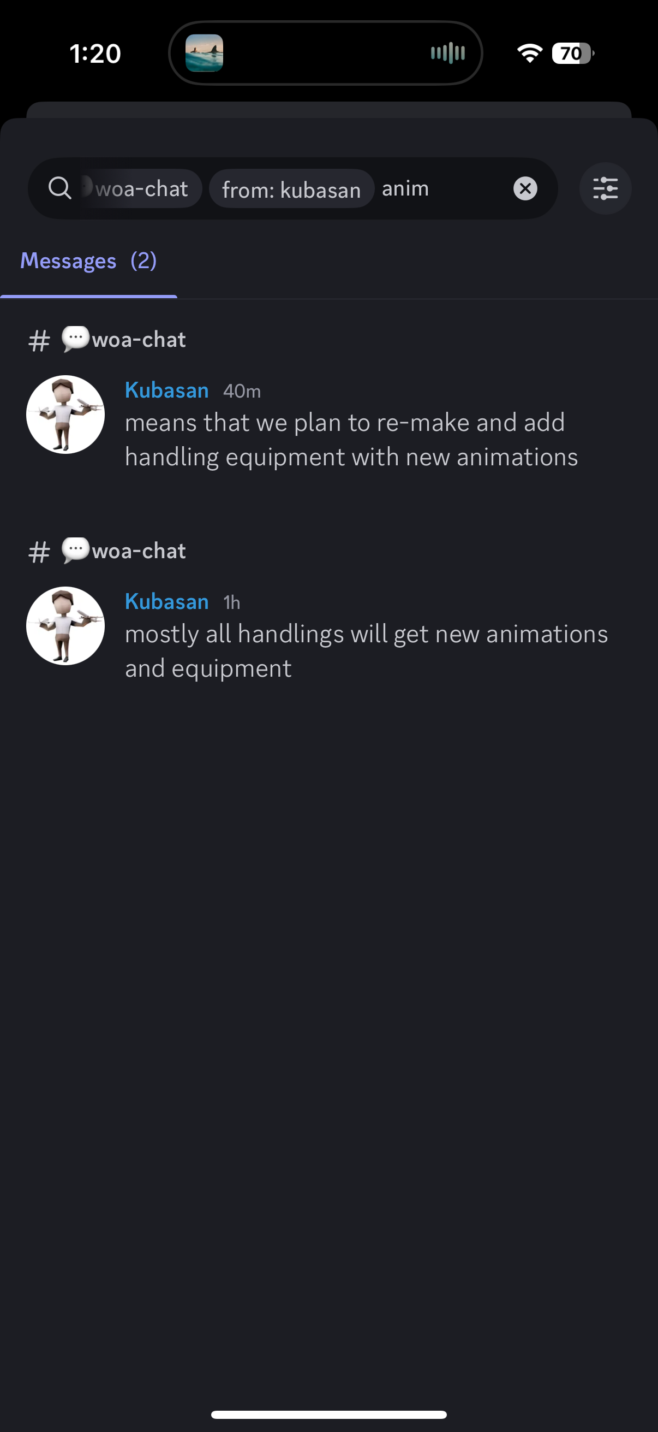
Task: Open message about handlings getting new animations
Action: tap(367, 651)
